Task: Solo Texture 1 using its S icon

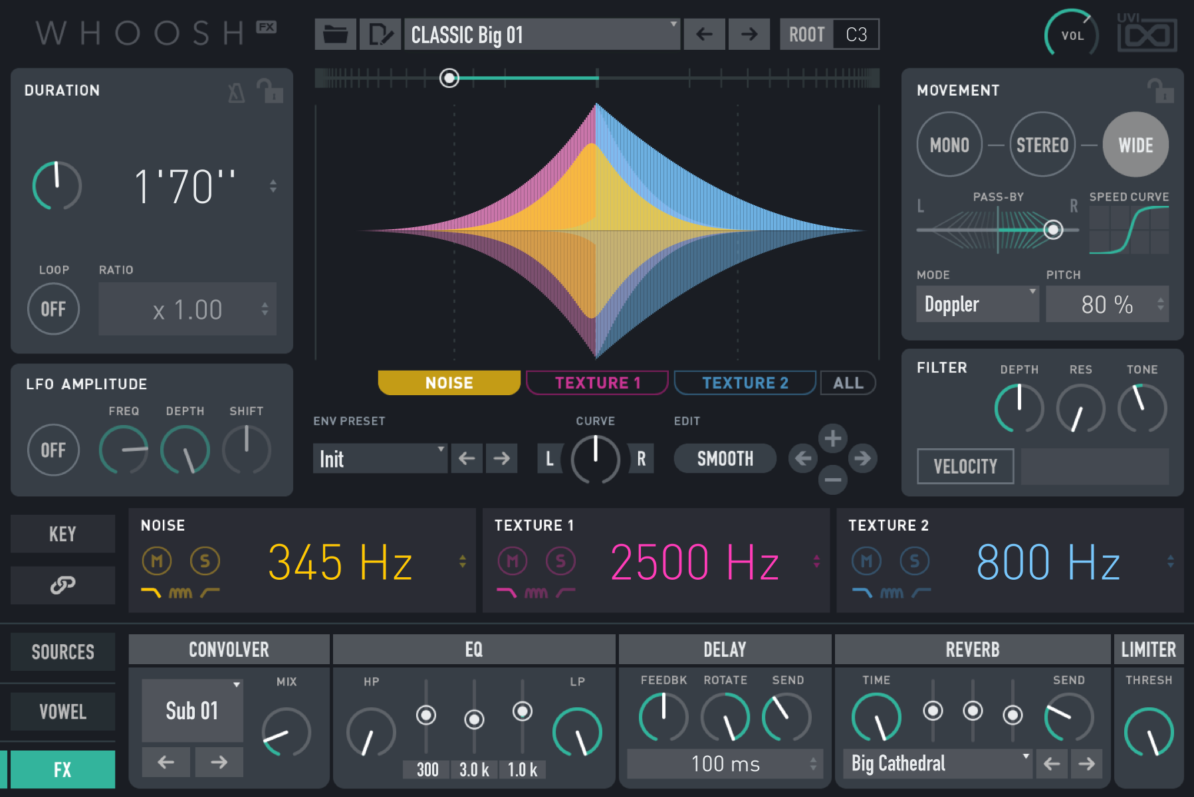Action: click(x=560, y=561)
